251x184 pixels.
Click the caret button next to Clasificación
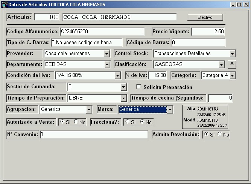point(232,64)
